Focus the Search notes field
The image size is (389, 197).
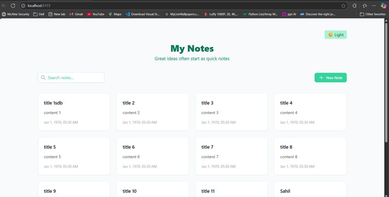click(71, 77)
